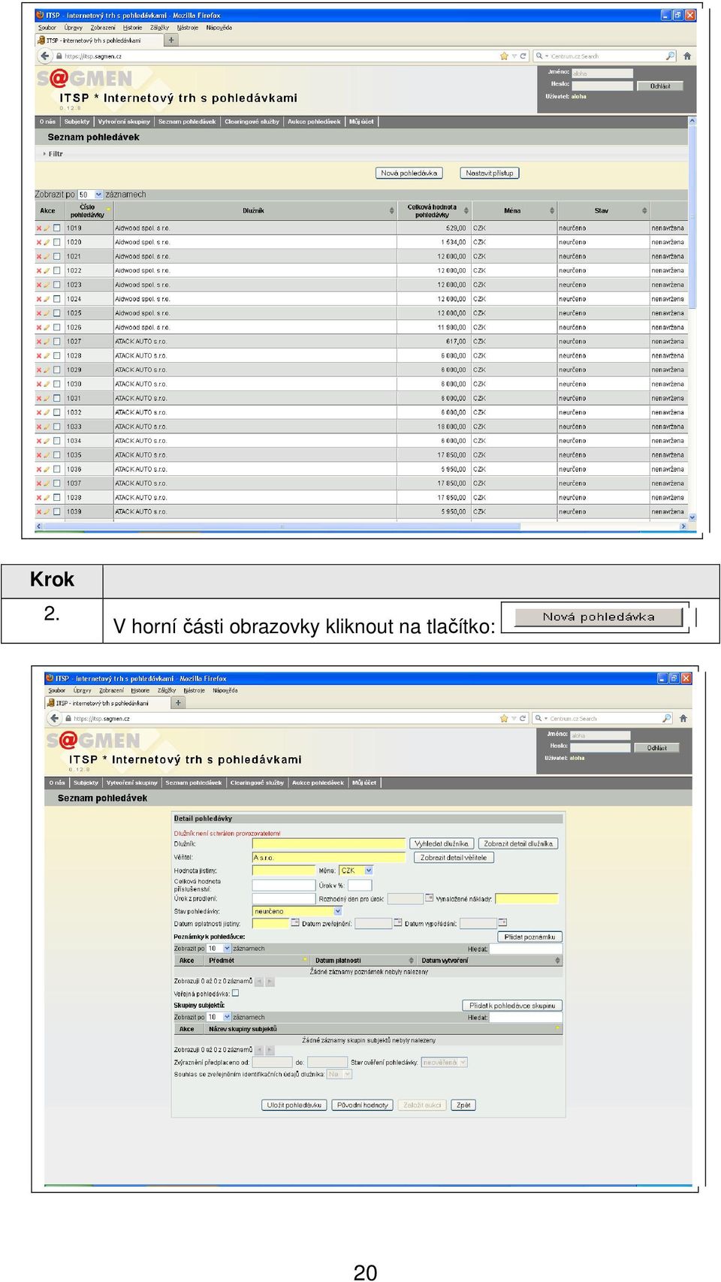Open the Zobrazit po 50 records dropdown
Image resolution: width=721 pixels, height=1282 pixels.
pyautogui.click(x=90, y=195)
